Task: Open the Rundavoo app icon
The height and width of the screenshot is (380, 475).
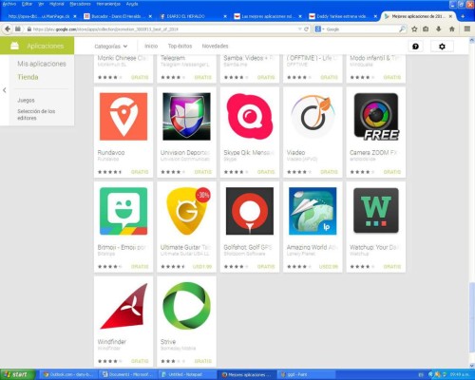Action: (123, 117)
